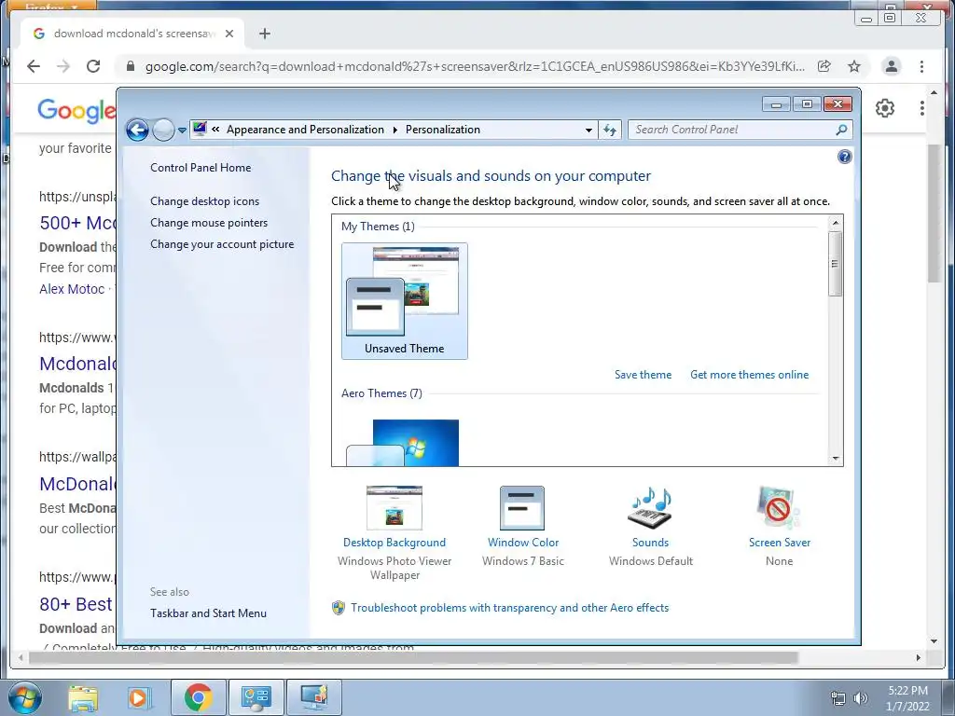Expand the breadcrumb arrow after Appearance and Personalization

[x=394, y=130]
